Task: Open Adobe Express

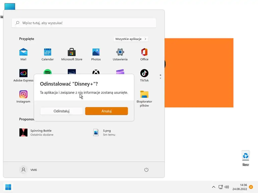Action: 23,75
